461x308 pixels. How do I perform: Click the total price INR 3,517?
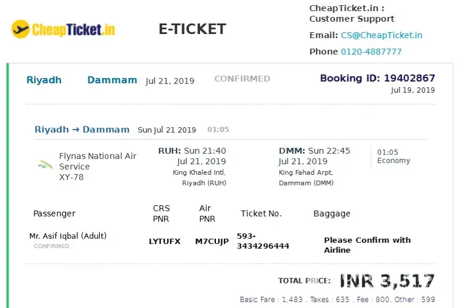(387, 281)
